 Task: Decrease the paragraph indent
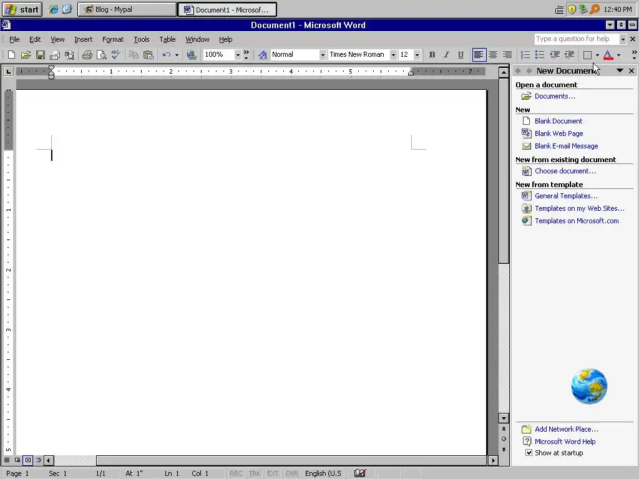pyautogui.click(x=555, y=55)
